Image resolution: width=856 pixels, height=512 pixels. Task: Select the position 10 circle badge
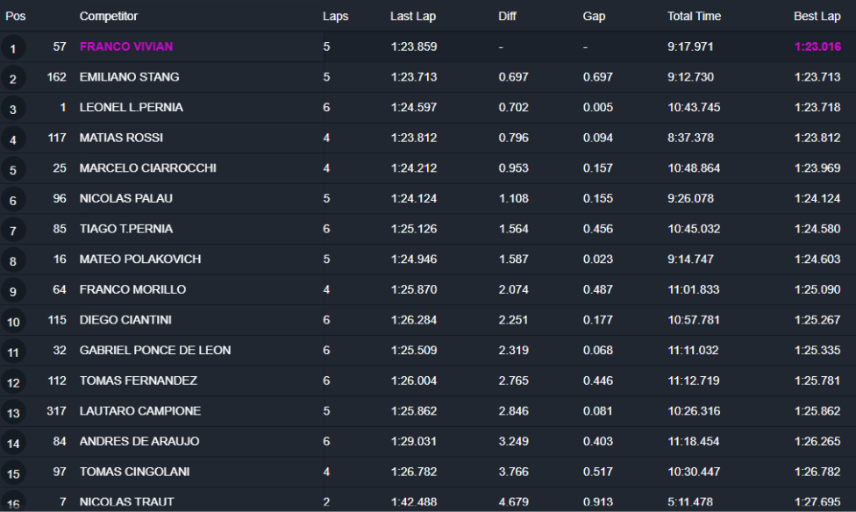click(12, 322)
